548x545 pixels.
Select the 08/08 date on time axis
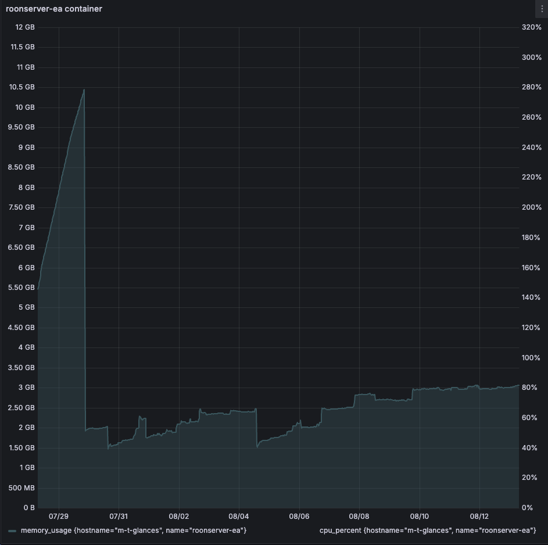coord(359,516)
